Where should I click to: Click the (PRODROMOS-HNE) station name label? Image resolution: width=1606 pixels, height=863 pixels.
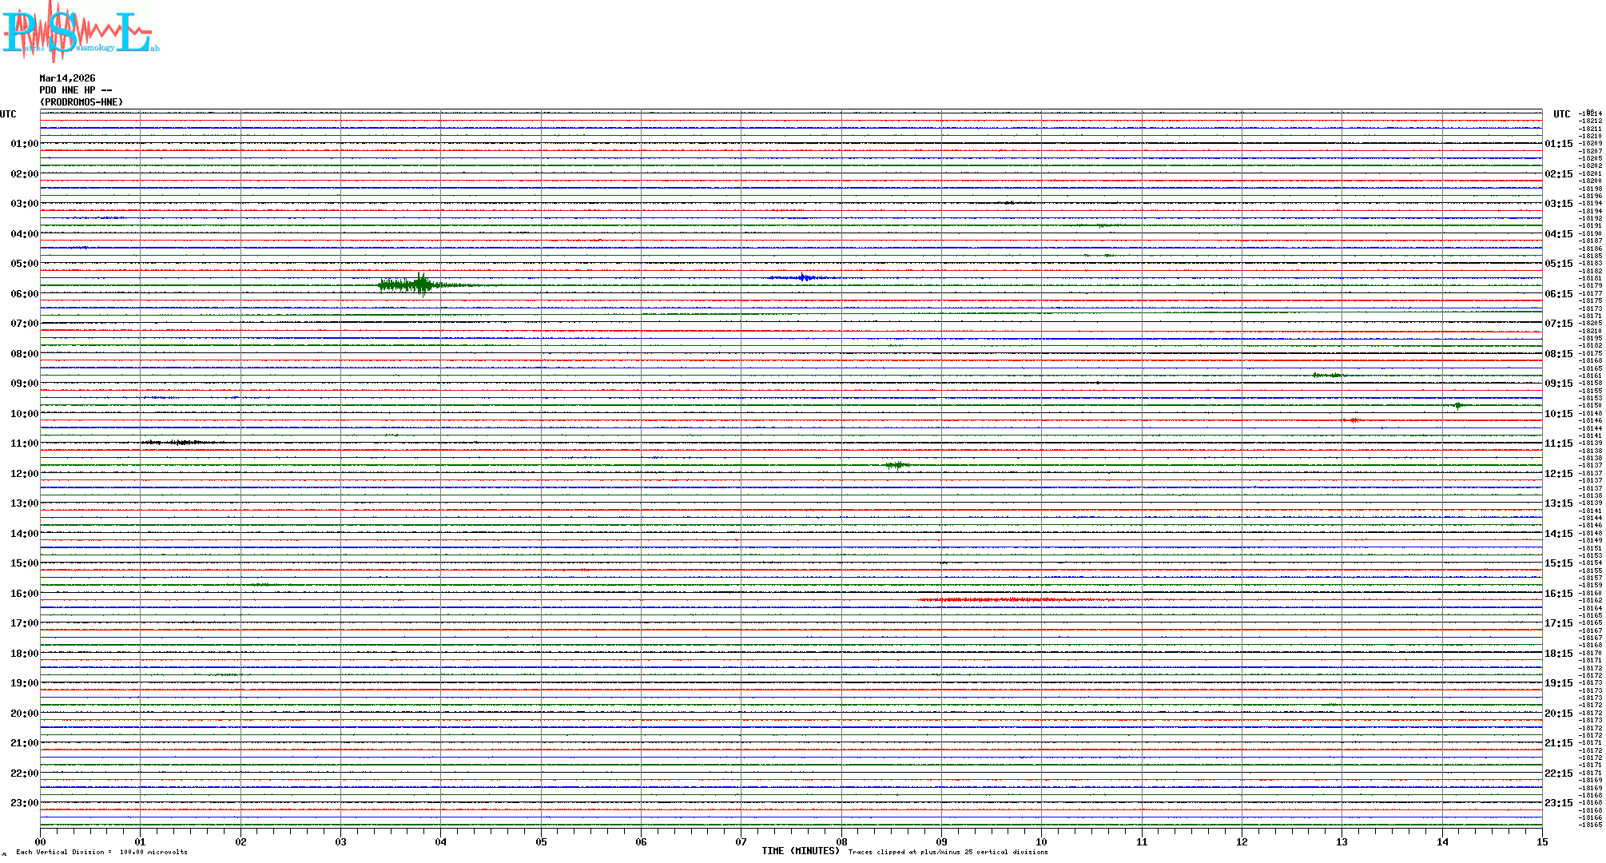coord(81,102)
